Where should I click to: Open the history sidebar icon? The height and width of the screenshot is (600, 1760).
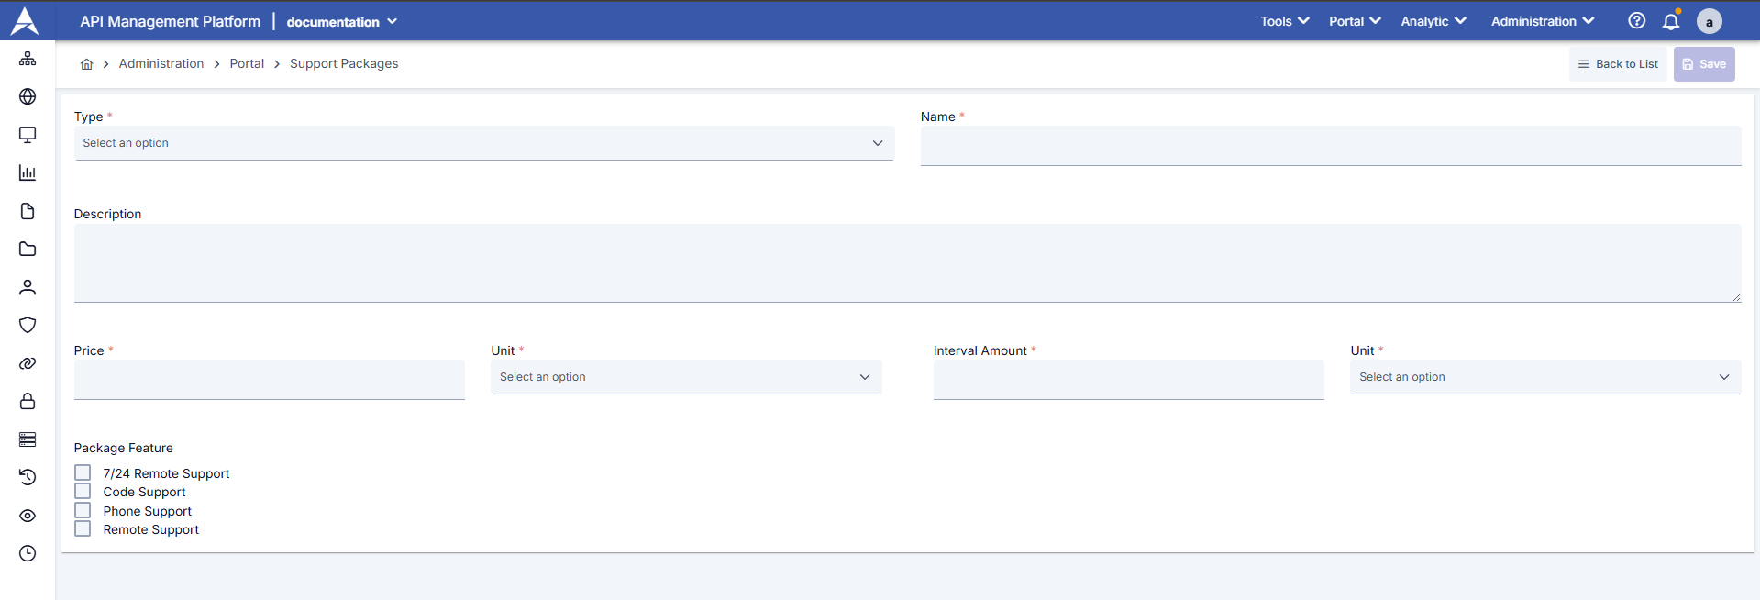28,477
